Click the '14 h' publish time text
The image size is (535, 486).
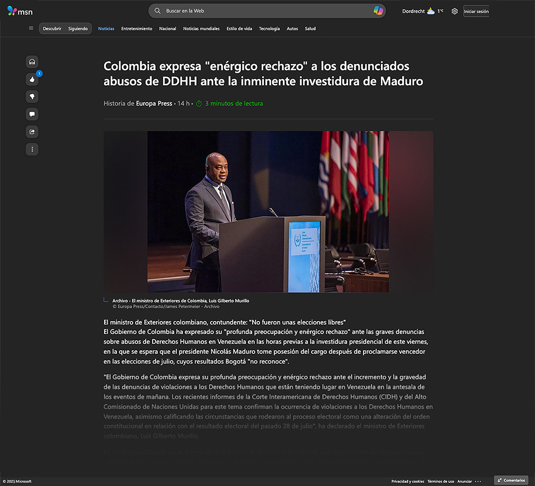click(183, 104)
